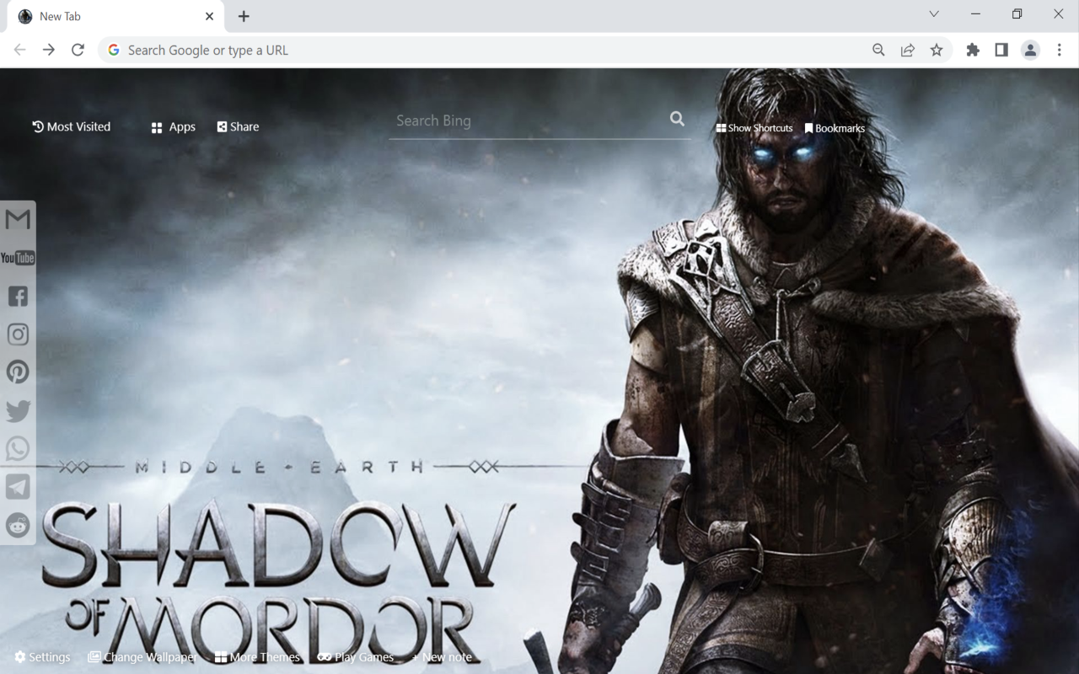This screenshot has width=1079, height=674.
Task: Share this page from the address bar
Action: [908, 50]
